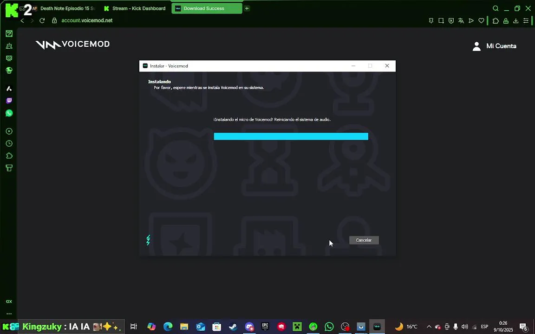Screen dimensions: 535x334
Task: Open WhatsApp in the browser sidebar
Action: tap(9, 113)
